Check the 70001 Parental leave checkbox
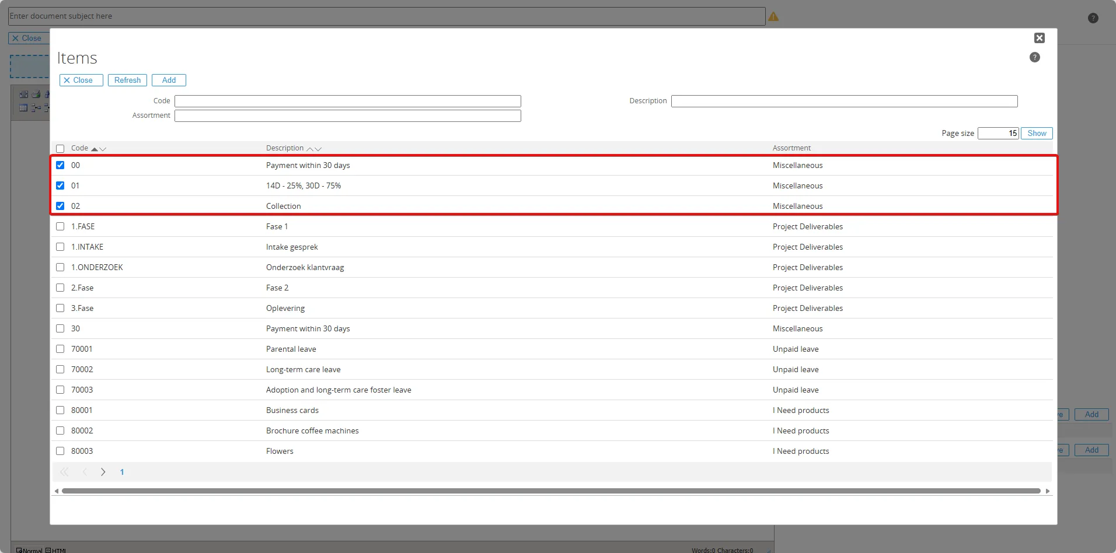 point(60,349)
